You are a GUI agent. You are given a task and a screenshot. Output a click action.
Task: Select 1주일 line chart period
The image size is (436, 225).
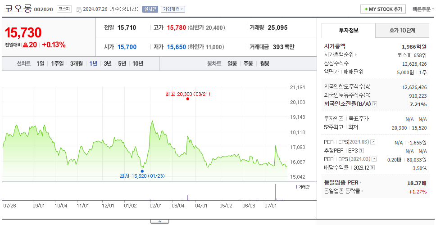pyautogui.click(x=57, y=63)
